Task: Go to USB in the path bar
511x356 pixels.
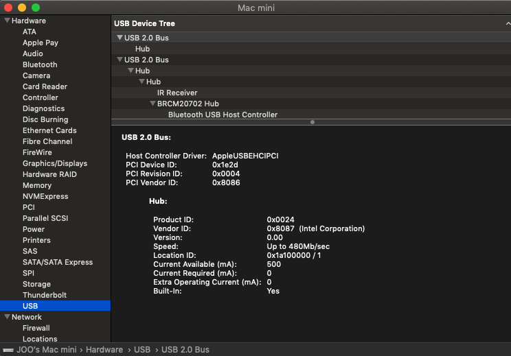Action: pos(142,350)
